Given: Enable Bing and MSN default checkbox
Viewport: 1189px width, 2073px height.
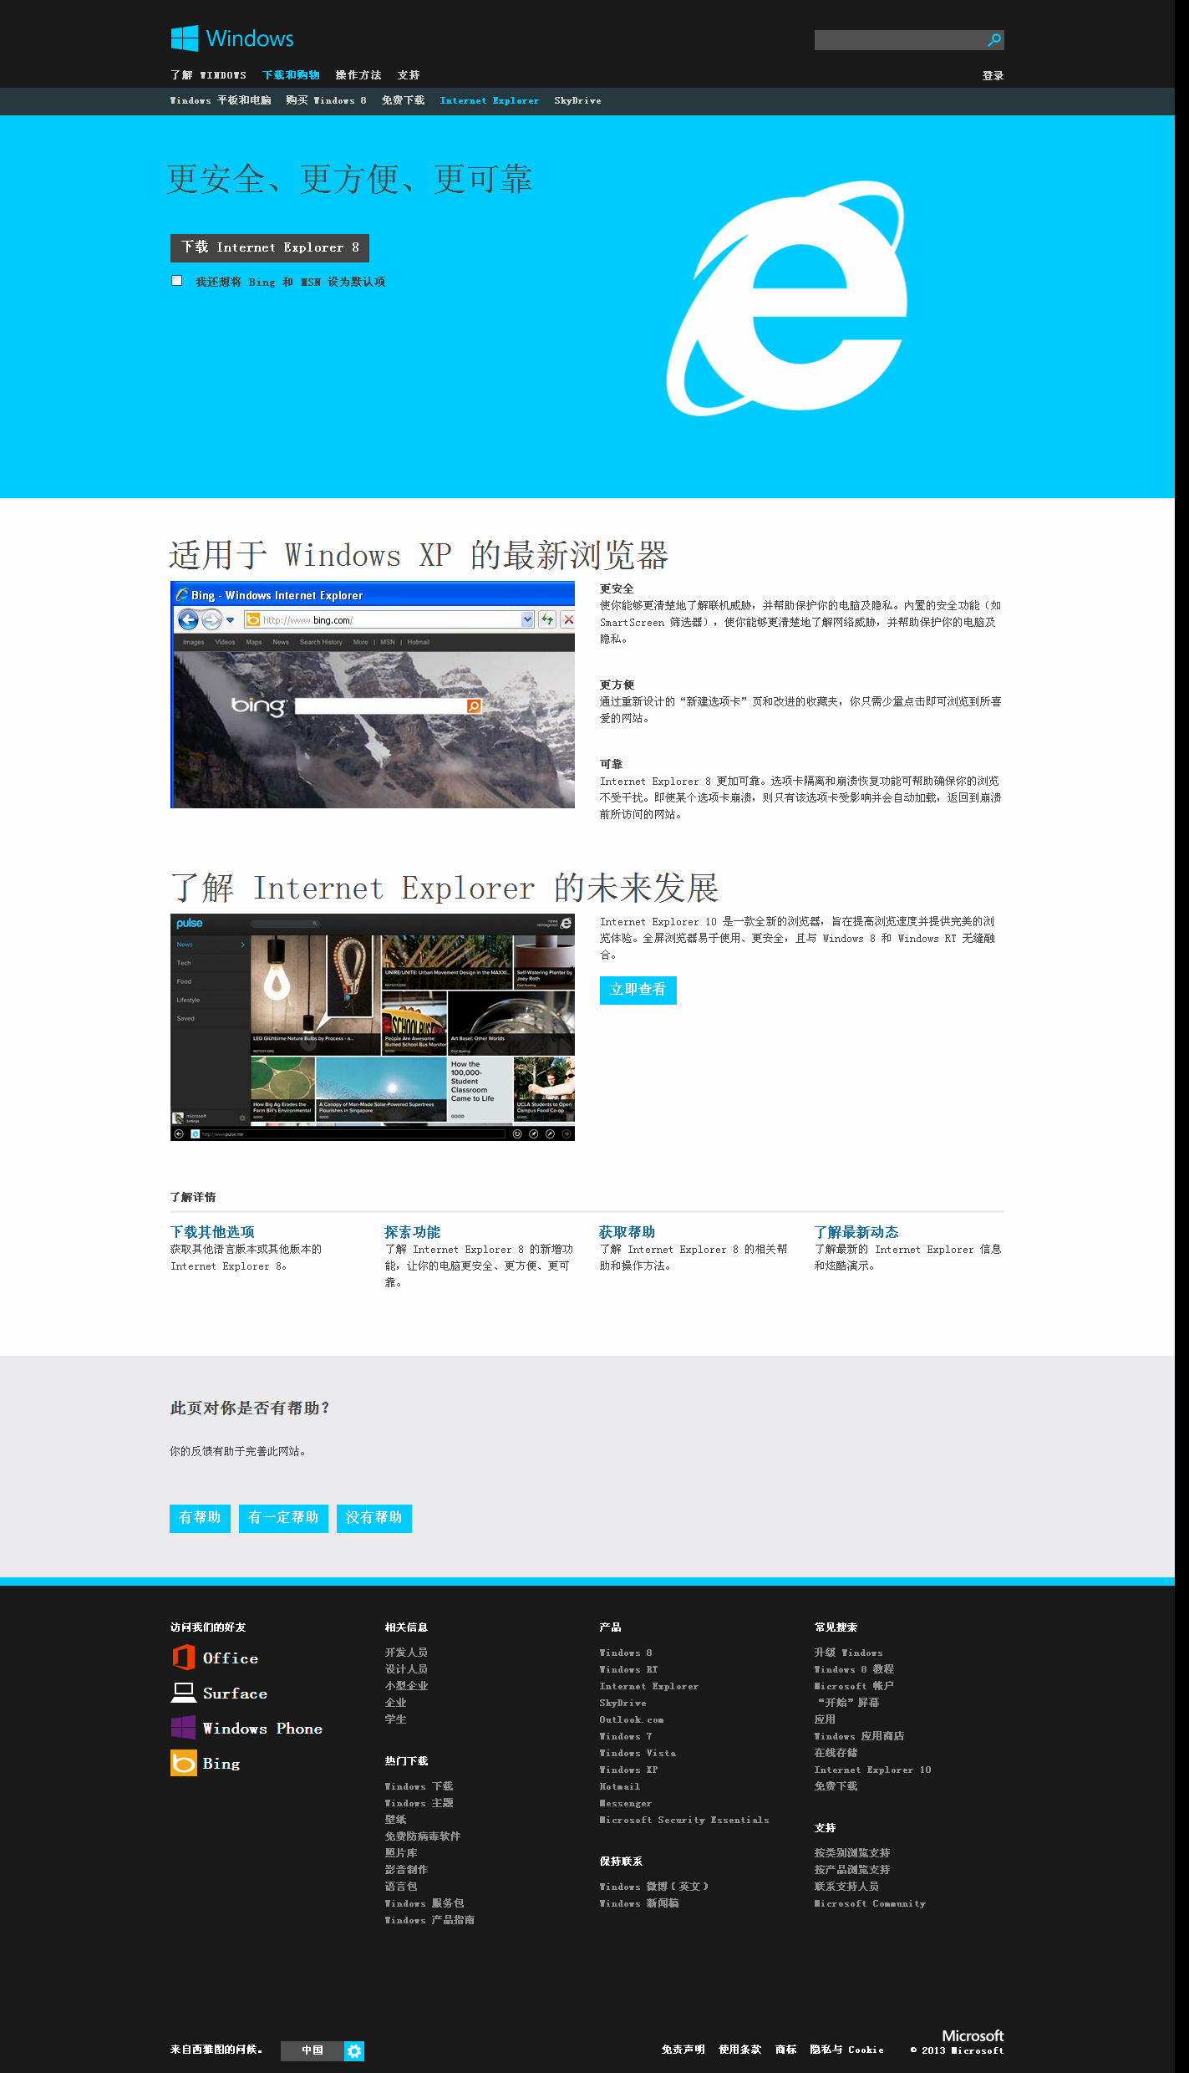Looking at the screenshot, I should [176, 281].
